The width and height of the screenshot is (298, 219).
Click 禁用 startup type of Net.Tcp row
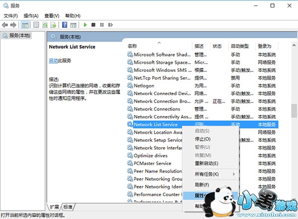pos(235,78)
